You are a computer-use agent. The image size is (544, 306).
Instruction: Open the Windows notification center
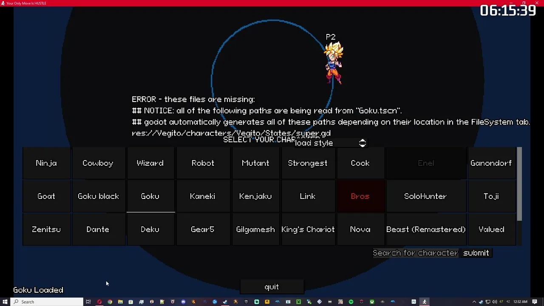click(535, 302)
